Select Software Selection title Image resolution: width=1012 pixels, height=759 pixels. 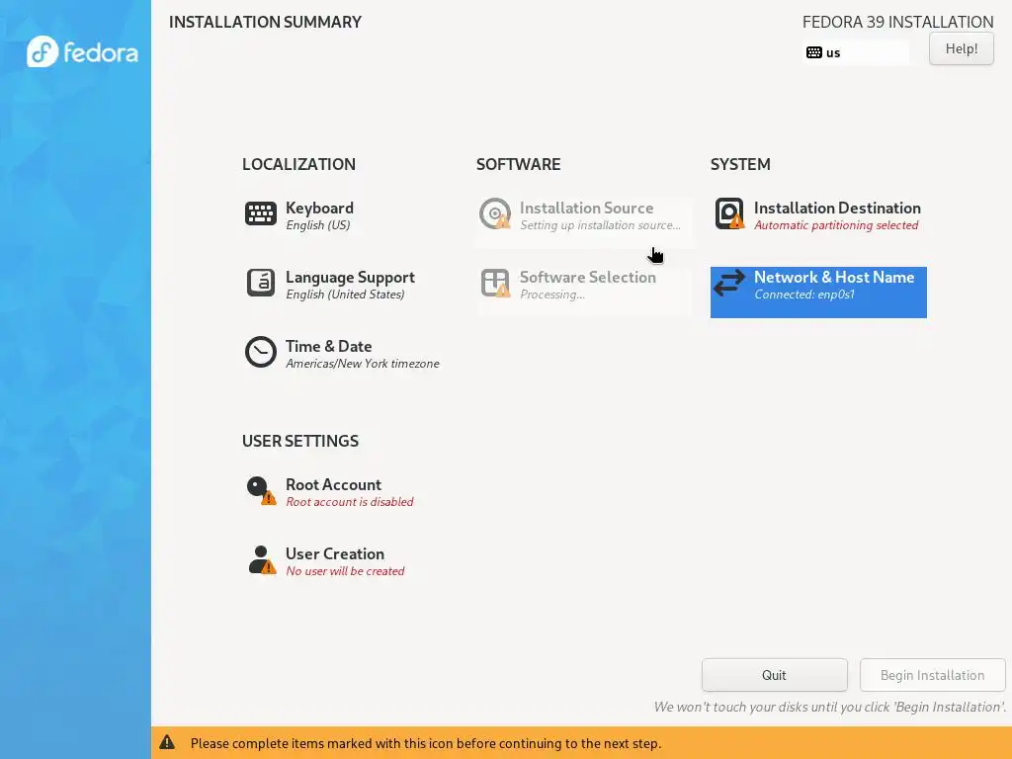point(587,277)
